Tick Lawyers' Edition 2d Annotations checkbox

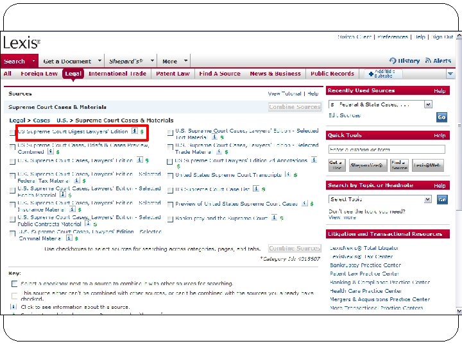pyautogui.click(x=169, y=161)
